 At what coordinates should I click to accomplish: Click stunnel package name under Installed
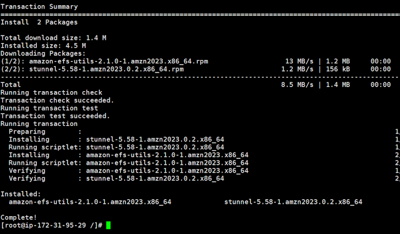pyautogui.click(x=293, y=202)
